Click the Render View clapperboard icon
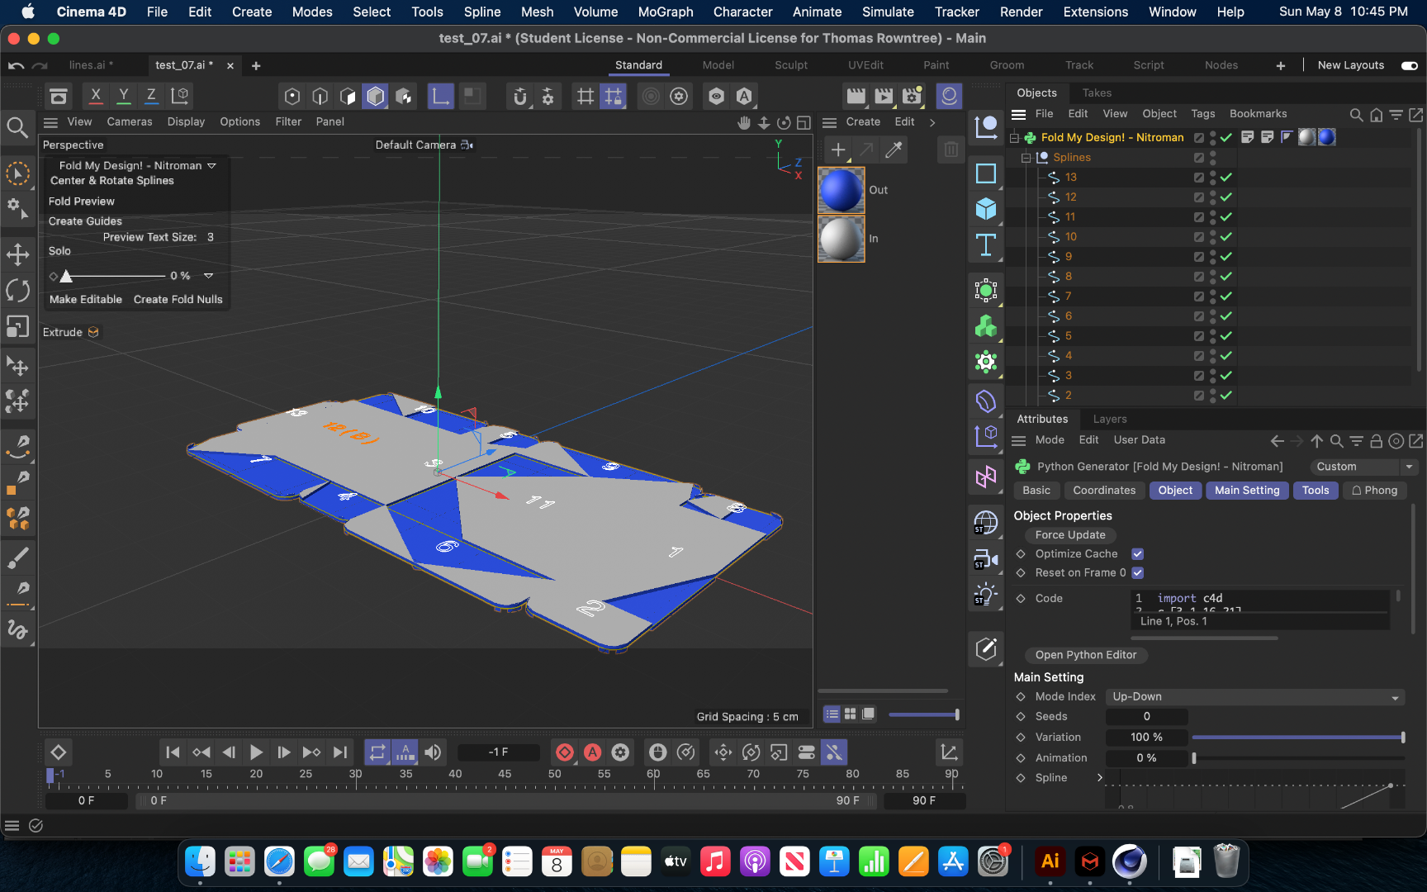The width and height of the screenshot is (1427, 892). tap(856, 97)
